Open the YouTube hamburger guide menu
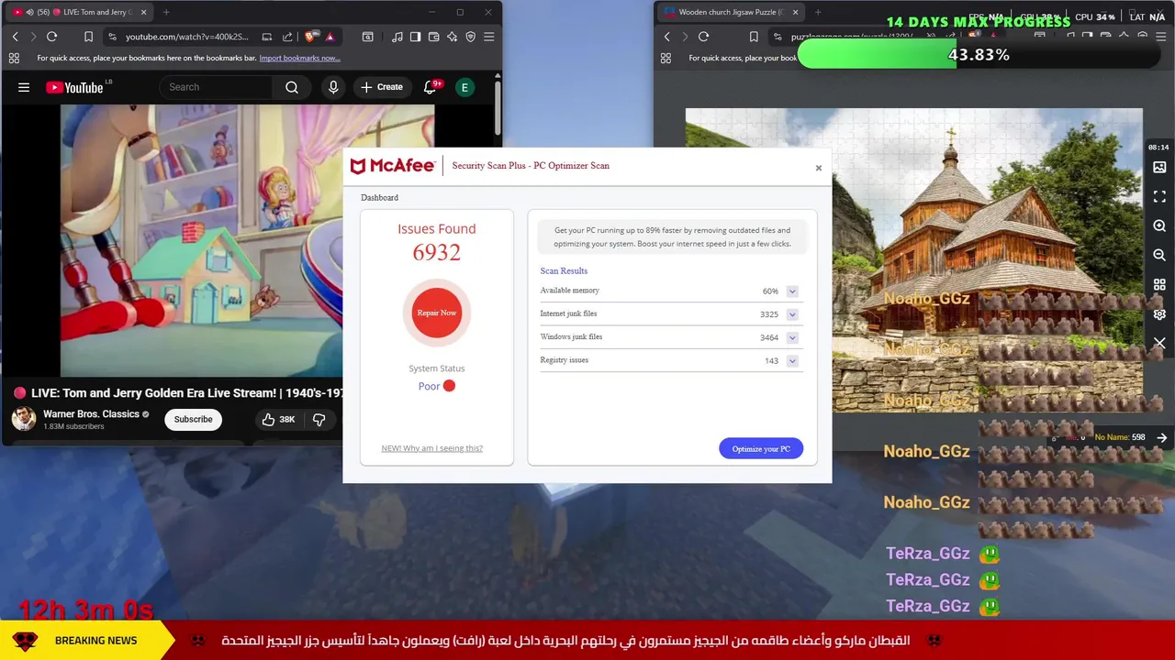Screen dimensions: 1175x660 (24, 87)
